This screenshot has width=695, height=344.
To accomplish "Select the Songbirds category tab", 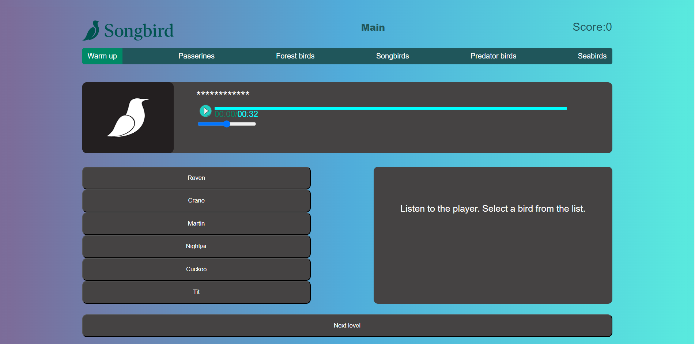I will pos(393,56).
